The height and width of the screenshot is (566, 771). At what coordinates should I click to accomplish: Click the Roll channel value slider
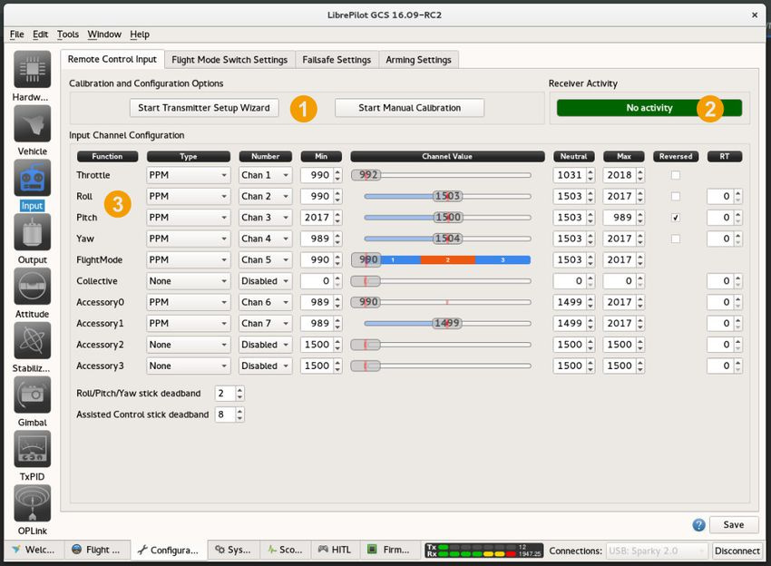coord(447,196)
